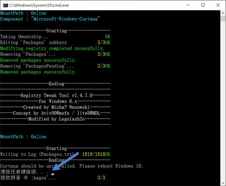Click the scrollbar down arrow
This screenshot has height=186, width=226.
pos(223,183)
